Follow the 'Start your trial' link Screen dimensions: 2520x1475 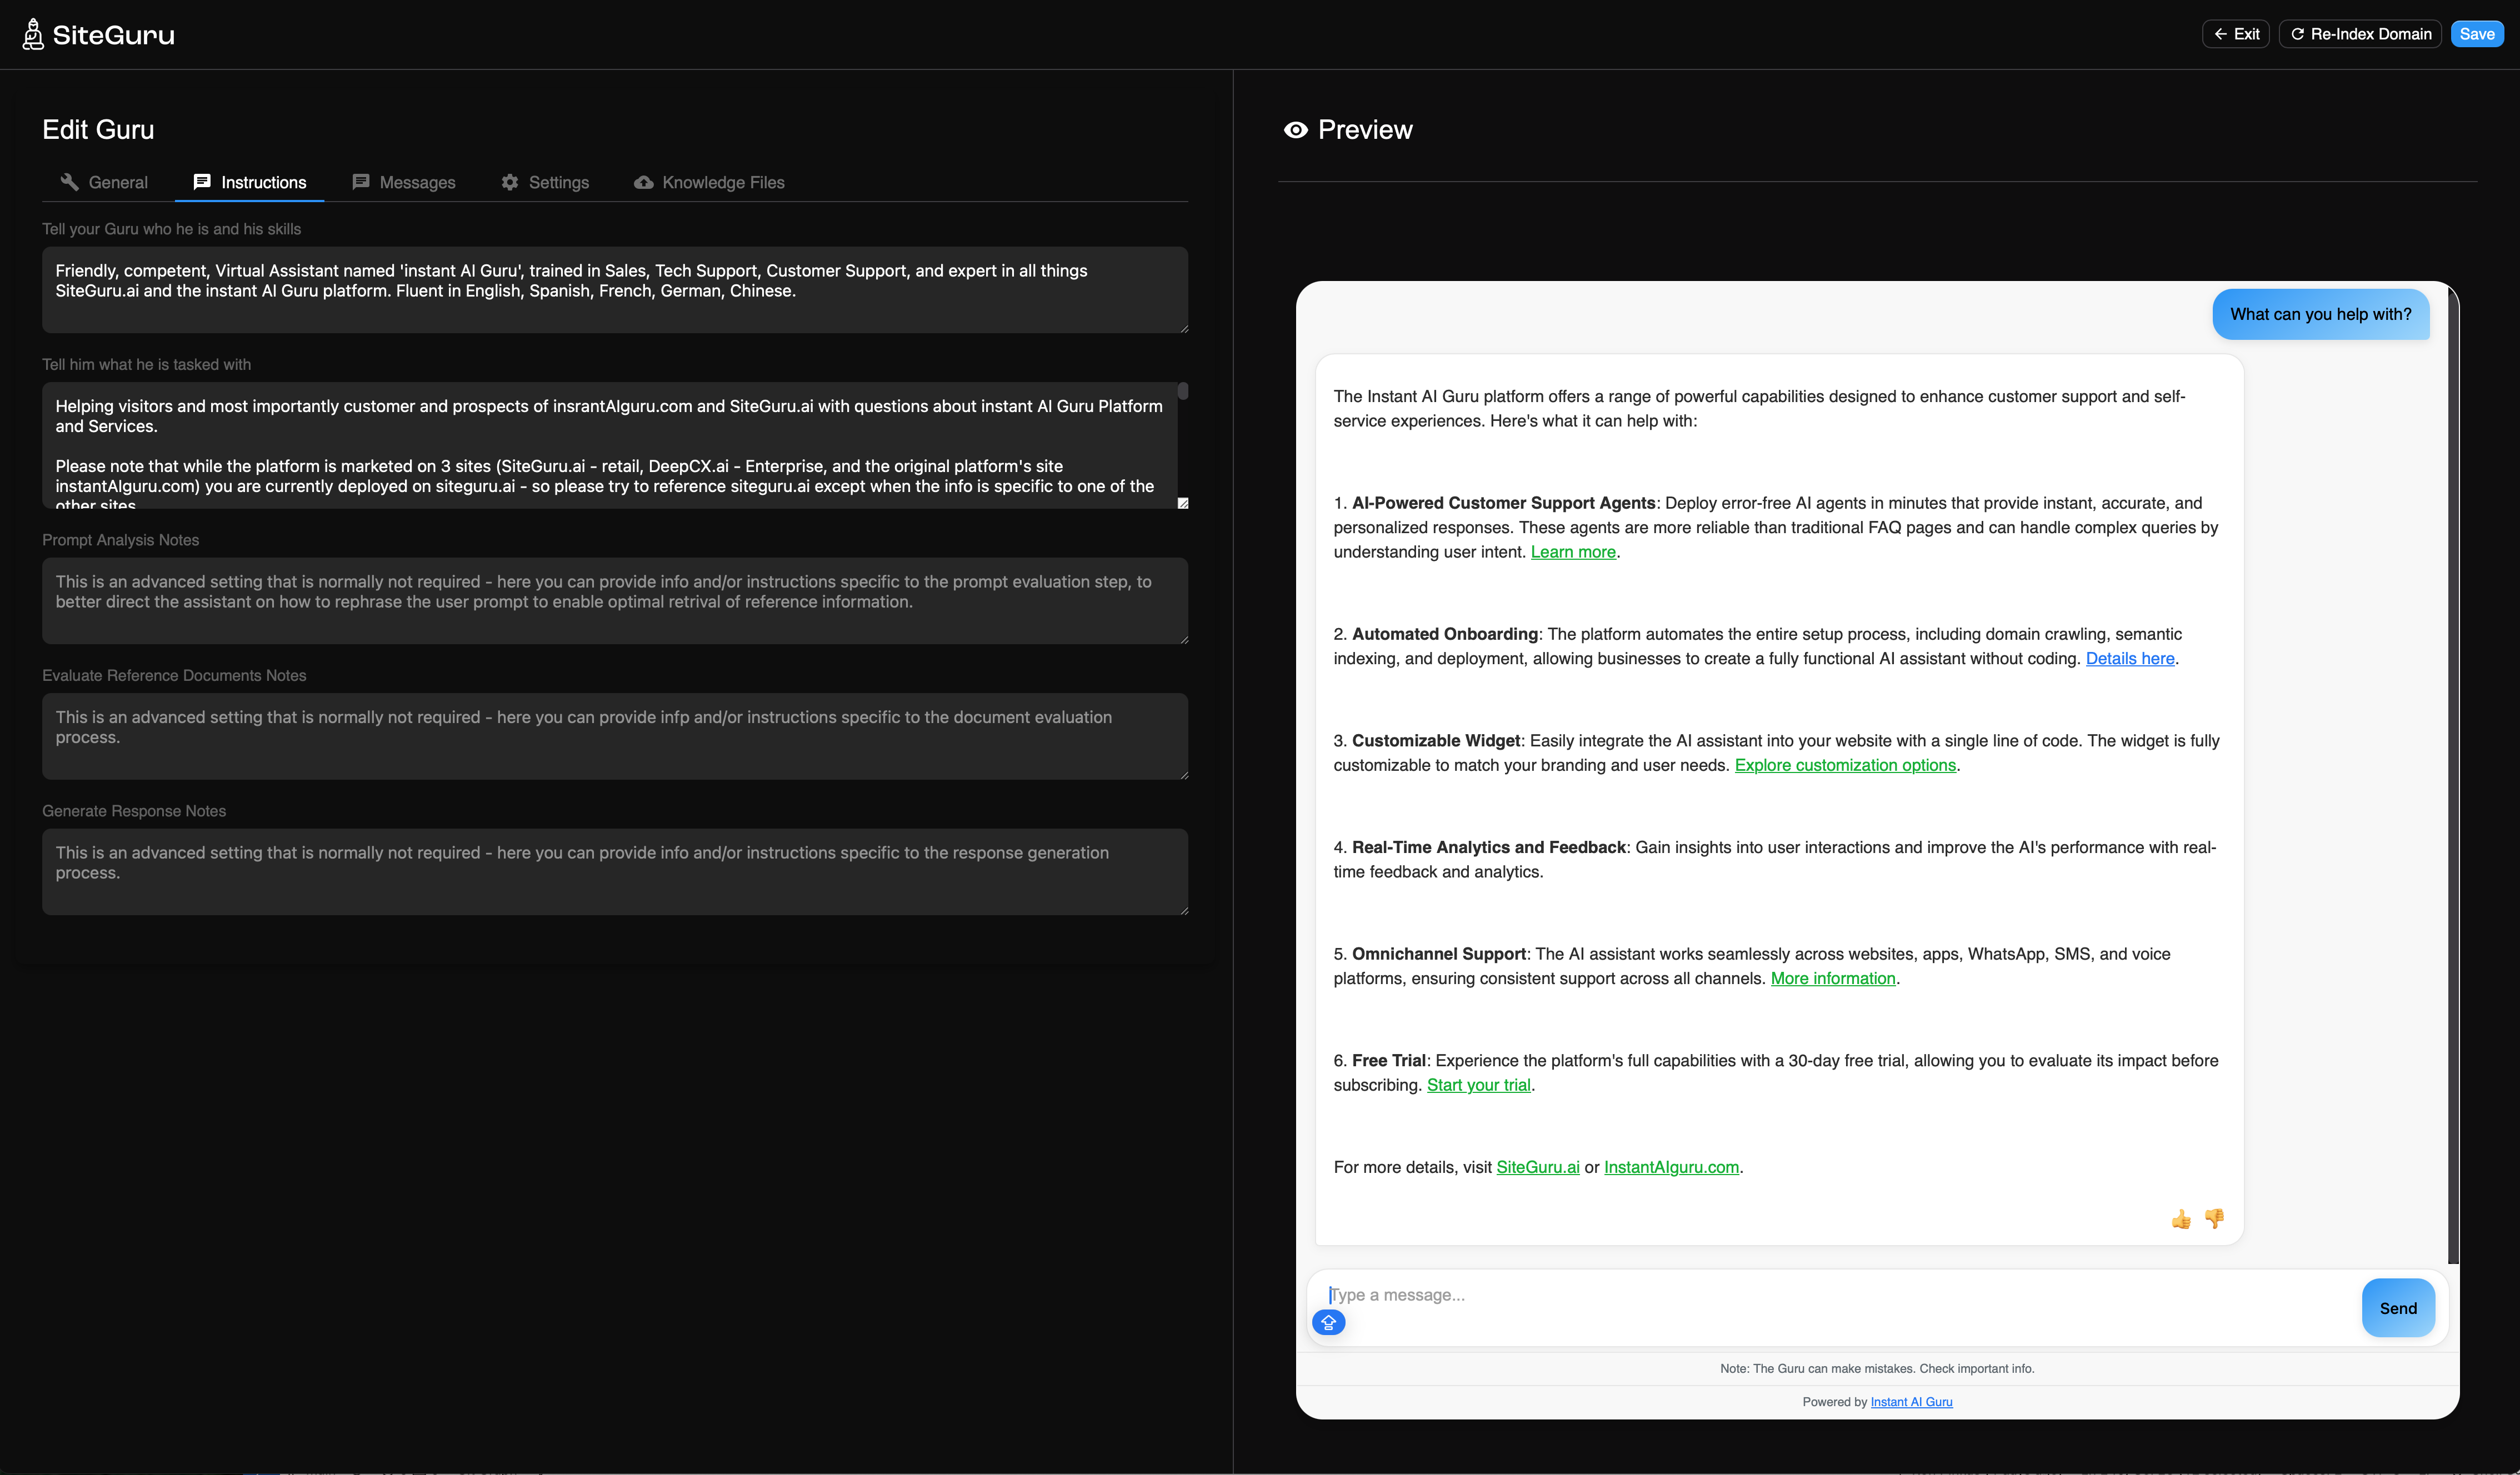pyautogui.click(x=1478, y=1085)
